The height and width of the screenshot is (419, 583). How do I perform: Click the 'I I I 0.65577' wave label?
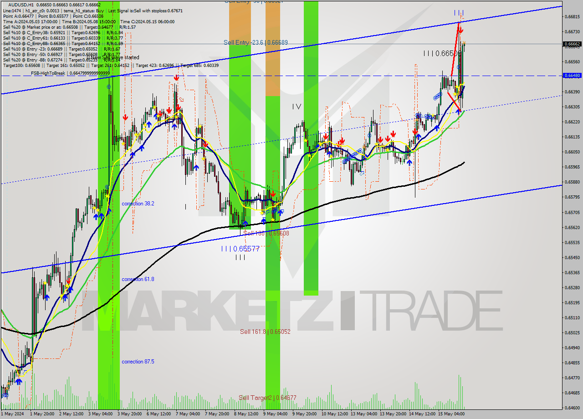(240, 249)
